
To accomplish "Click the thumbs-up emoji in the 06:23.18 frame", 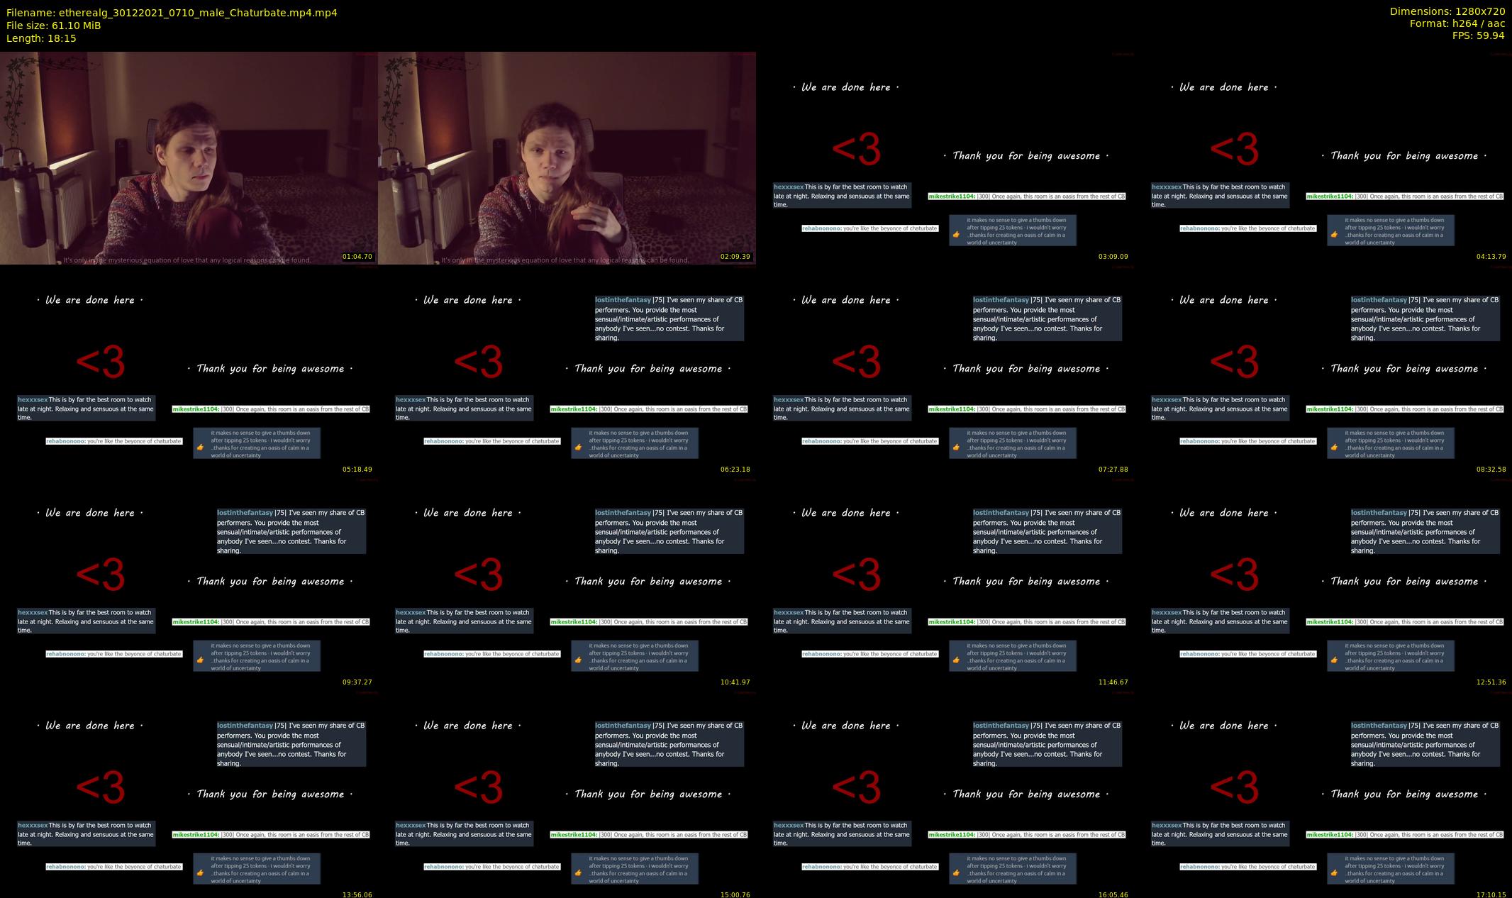I will click(578, 447).
